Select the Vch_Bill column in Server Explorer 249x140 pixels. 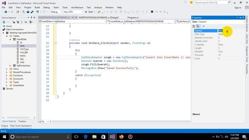tap(24, 52)
